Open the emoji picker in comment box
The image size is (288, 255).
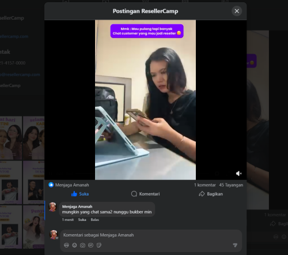point(74,245)
